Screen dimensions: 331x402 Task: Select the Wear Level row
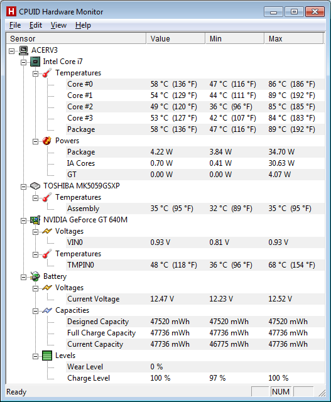pos(195,367)
